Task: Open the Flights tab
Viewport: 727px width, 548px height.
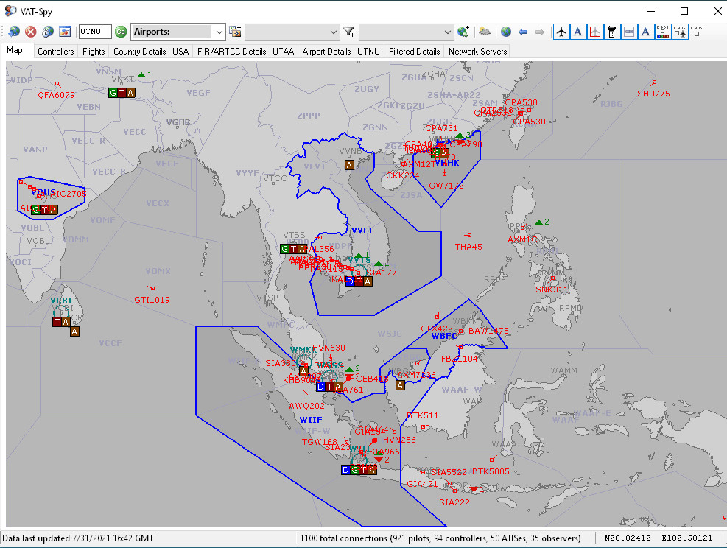Action: click(x=94, y=52)
